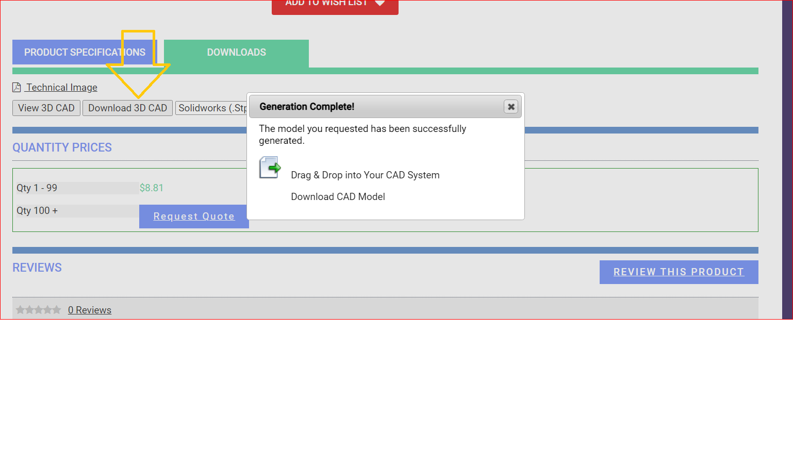This screenshot has width=793, height=449.
Task: Click the Request Quote button
Action: click(x=194, y=217)
